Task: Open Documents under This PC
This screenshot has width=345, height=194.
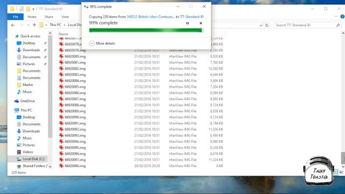Action: tap(31, 124)
